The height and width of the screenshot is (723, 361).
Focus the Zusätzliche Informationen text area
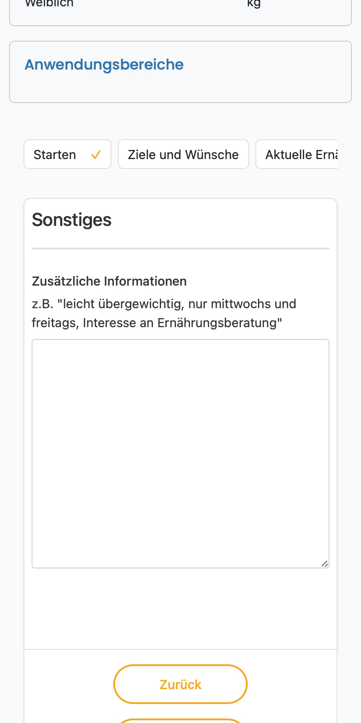(x=180, y=454)
